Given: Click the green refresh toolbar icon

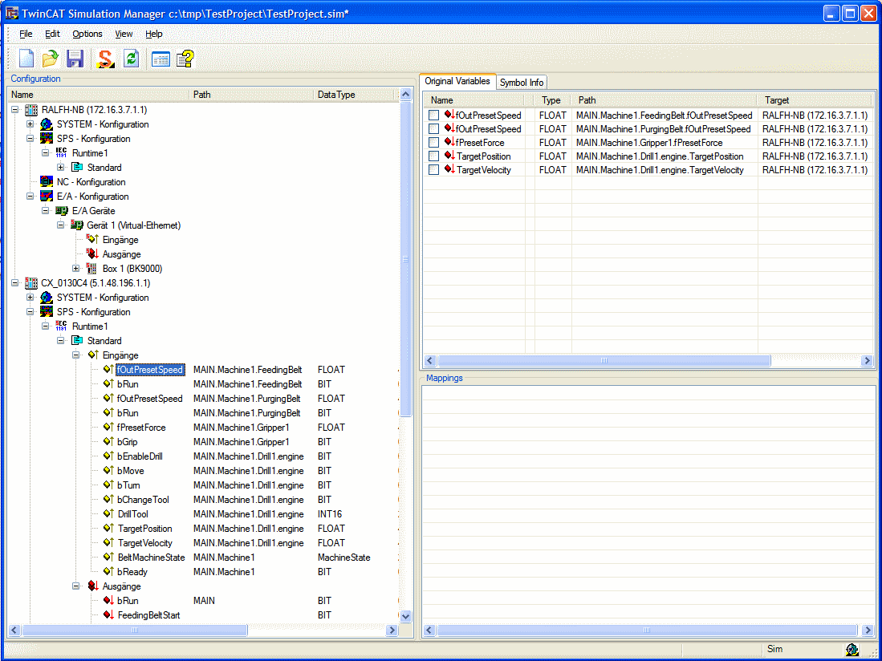Looking at the screenshot, I should point(131,59).
